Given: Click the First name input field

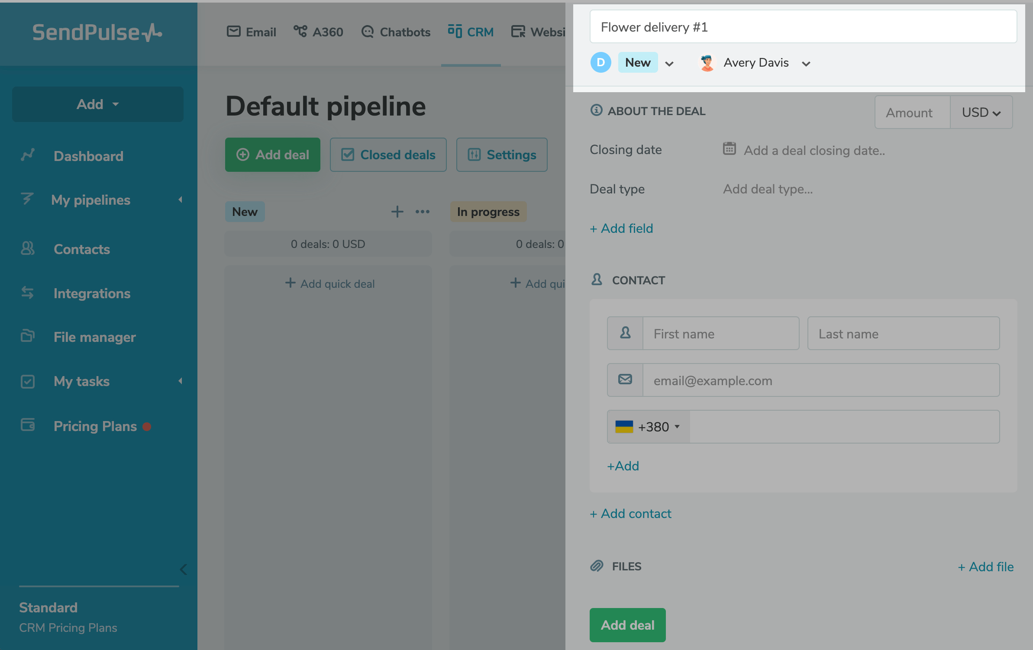Looking at the screenshot, I should (x=720, y=334).
